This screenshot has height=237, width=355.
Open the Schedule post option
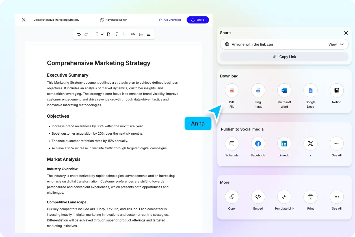[x=231, y=143]
